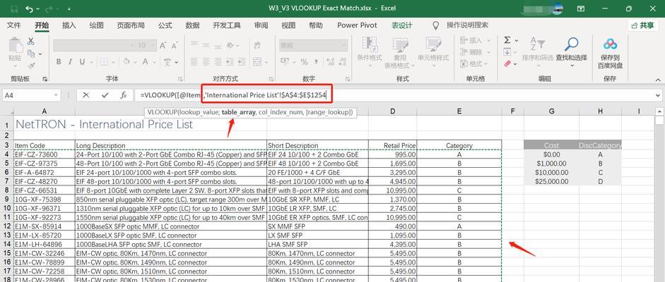Collapse the ribbon with the chevron
Image resolution: width=665 pixels, height=282 pixels.
(x=658, y=79)
